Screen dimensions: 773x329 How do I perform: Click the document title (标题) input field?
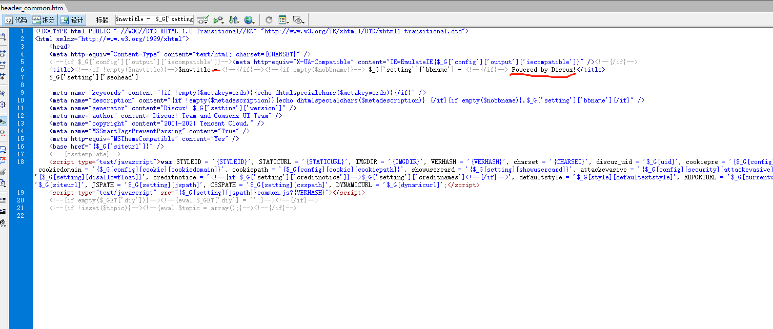[x=154, y=19]
